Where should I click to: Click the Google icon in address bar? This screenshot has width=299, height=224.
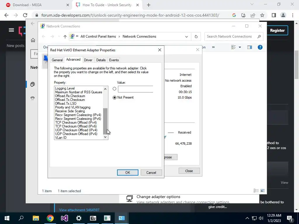pos(234,15)
